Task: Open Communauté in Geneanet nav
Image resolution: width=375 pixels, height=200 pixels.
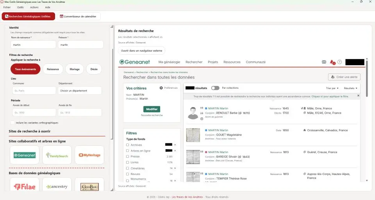Action: (255, 62)
